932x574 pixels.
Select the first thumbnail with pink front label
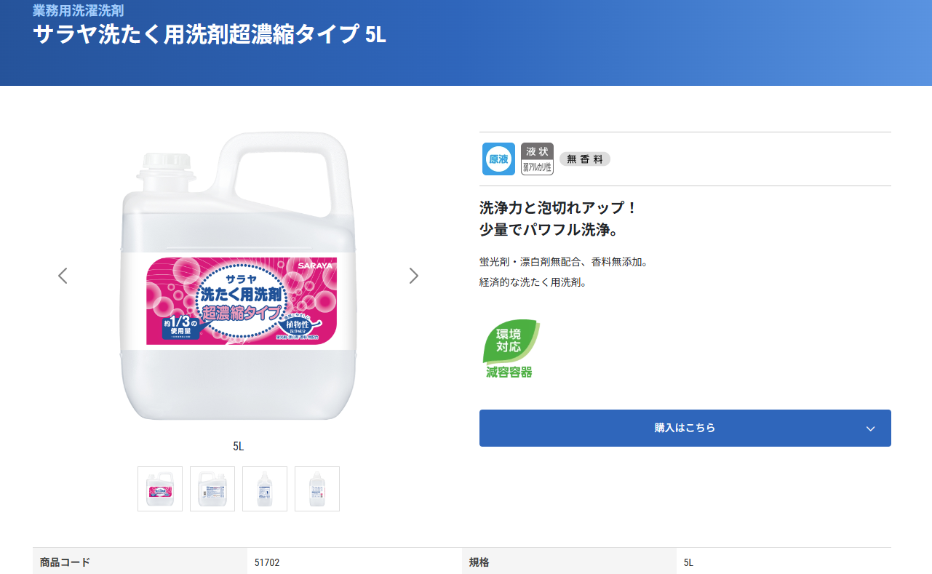(x=160, y=489)
